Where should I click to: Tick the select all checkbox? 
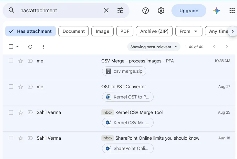pyautogui.click(x=11, y=47)
